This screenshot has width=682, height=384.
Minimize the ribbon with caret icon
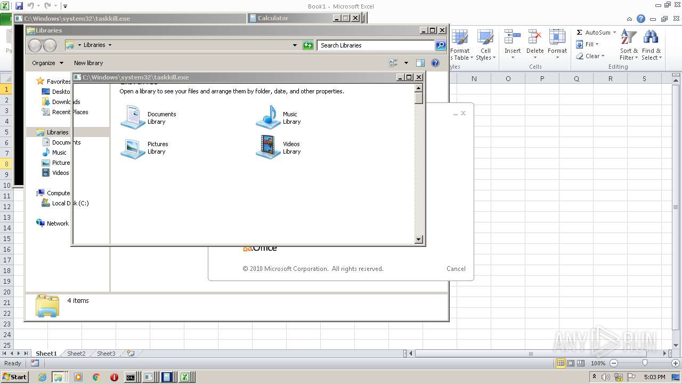tap(630, 19)
